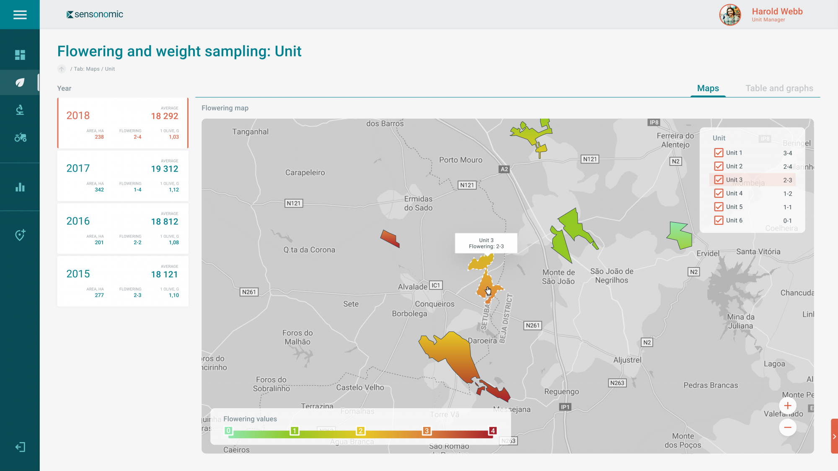Click the Flowering values legend label
This screenshot has width=838, height=471.
[x=250, y=419]
